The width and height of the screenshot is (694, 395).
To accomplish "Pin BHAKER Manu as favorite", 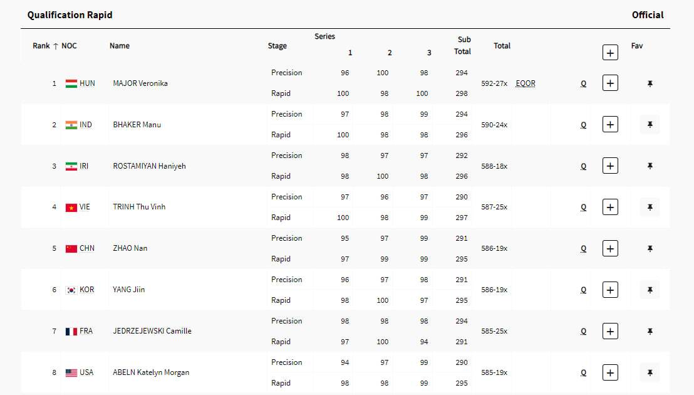I will click(x=650, y=125).
